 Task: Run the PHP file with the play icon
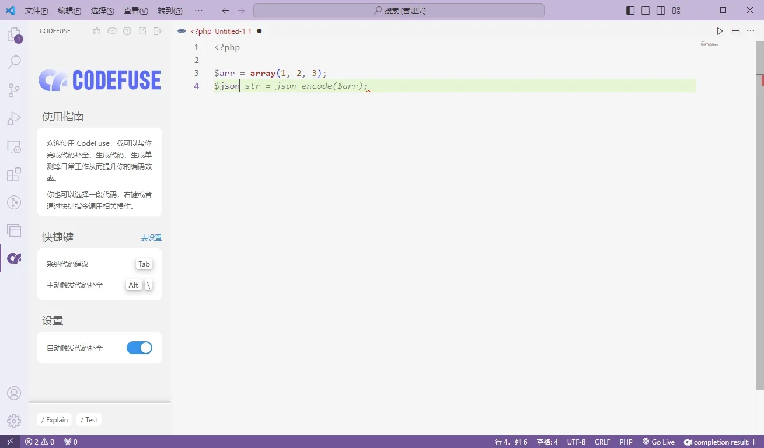pos(720,31)
